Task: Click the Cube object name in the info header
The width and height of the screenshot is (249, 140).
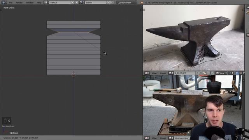Action: 214,3
